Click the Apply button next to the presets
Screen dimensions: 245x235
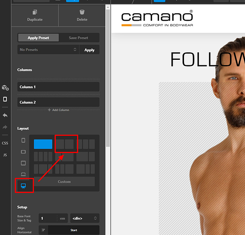point(89,50)
